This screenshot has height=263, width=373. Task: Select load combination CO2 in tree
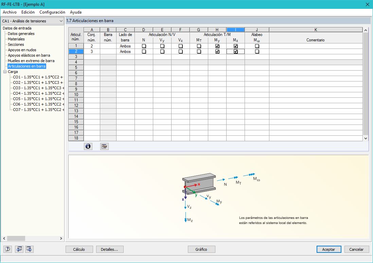click(38, 82)
